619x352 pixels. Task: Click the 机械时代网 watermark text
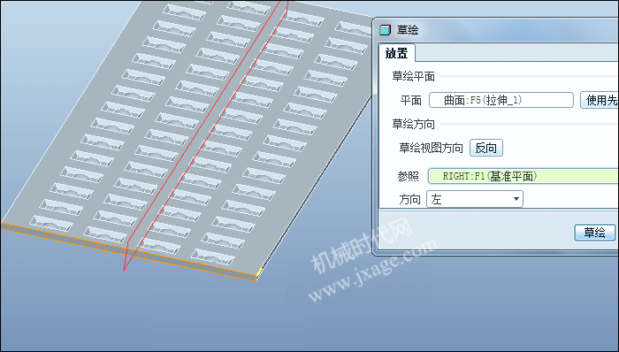tap(362, 245)
